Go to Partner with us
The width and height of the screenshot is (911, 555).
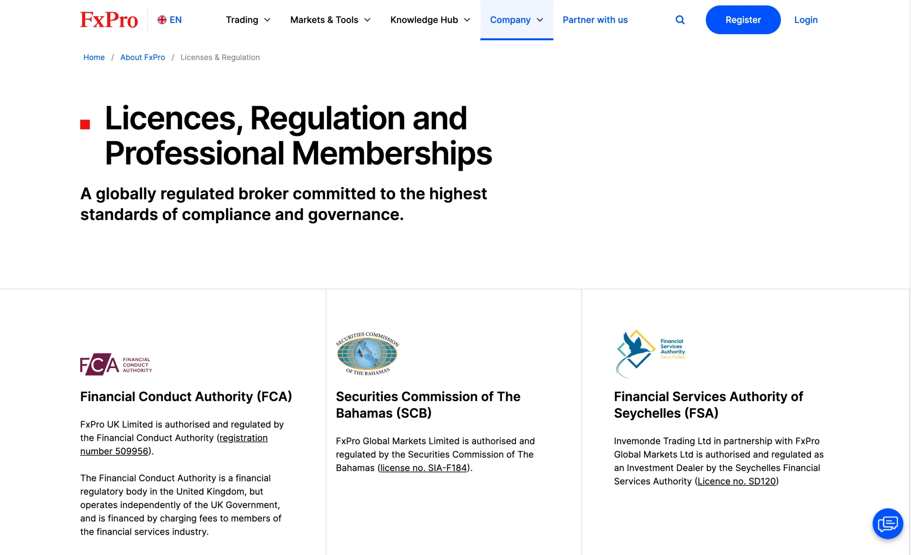coord(595,20)
